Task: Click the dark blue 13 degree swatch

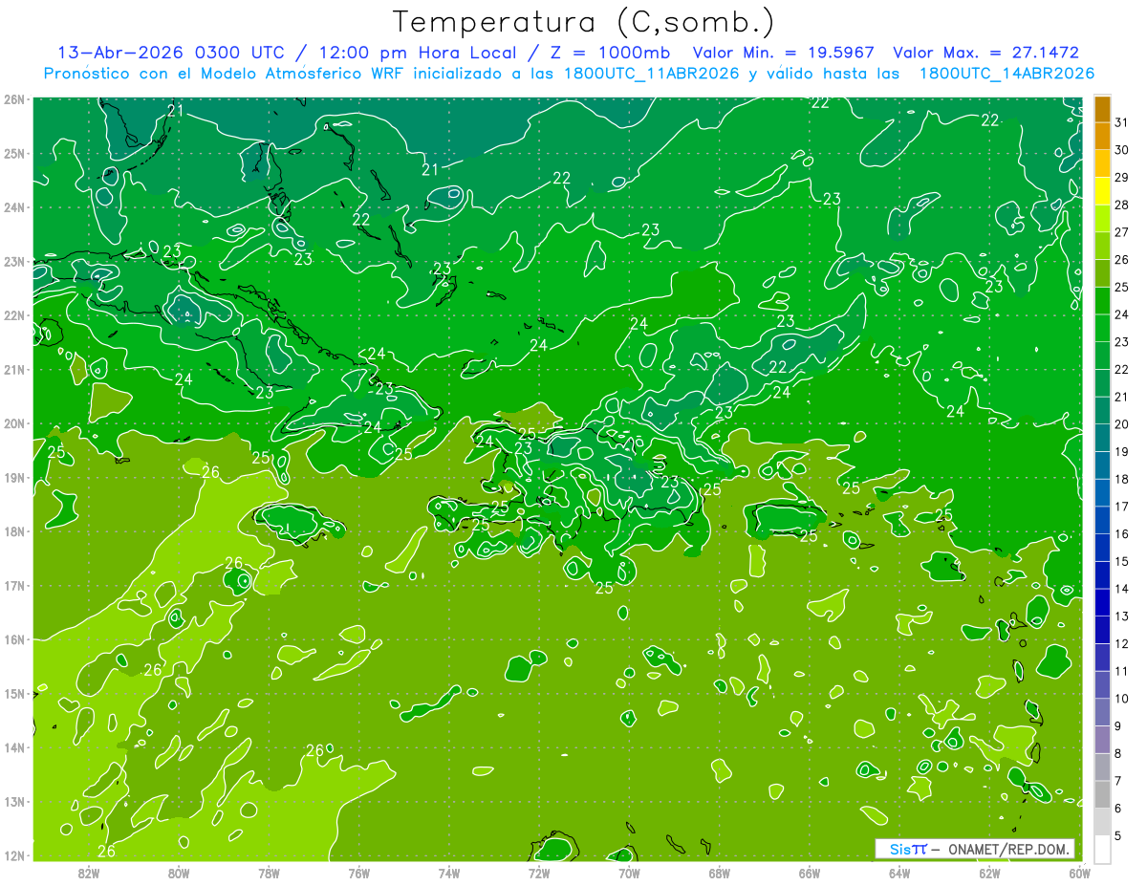Action: 1103,602
